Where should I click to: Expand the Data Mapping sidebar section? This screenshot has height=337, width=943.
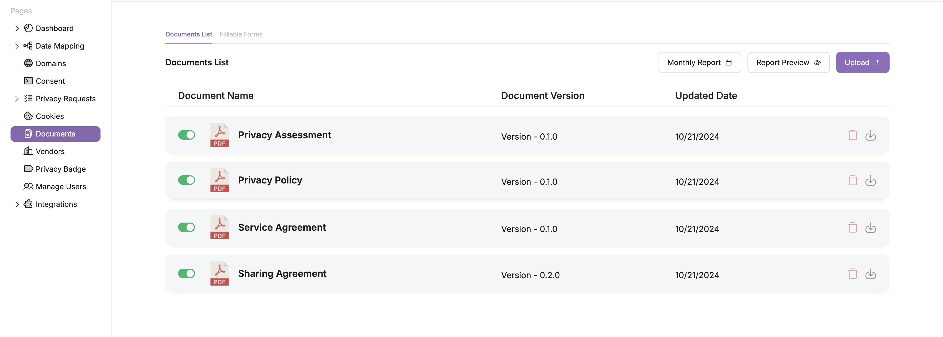point(16,46)
